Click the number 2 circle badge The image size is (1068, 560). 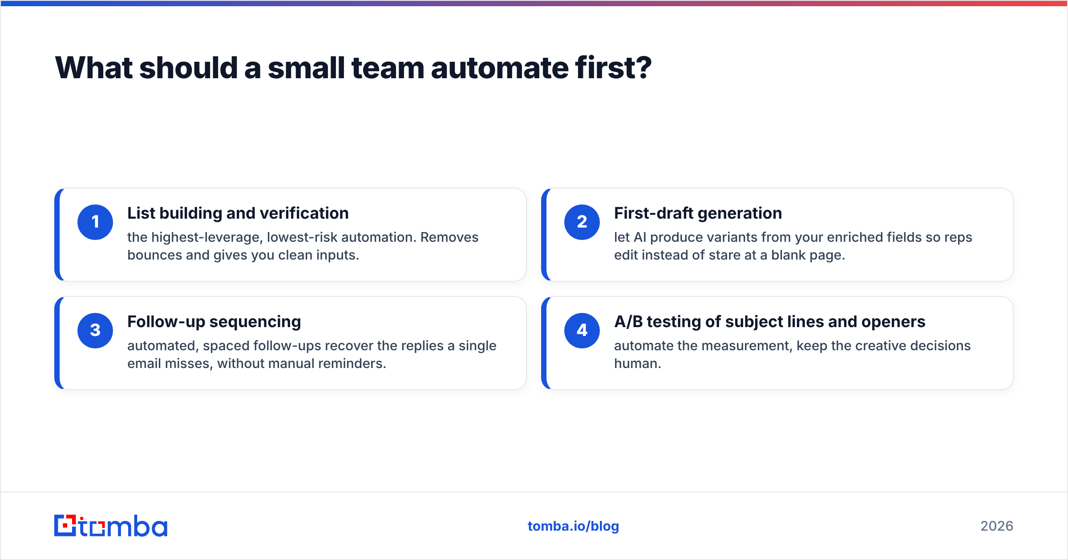582,222
